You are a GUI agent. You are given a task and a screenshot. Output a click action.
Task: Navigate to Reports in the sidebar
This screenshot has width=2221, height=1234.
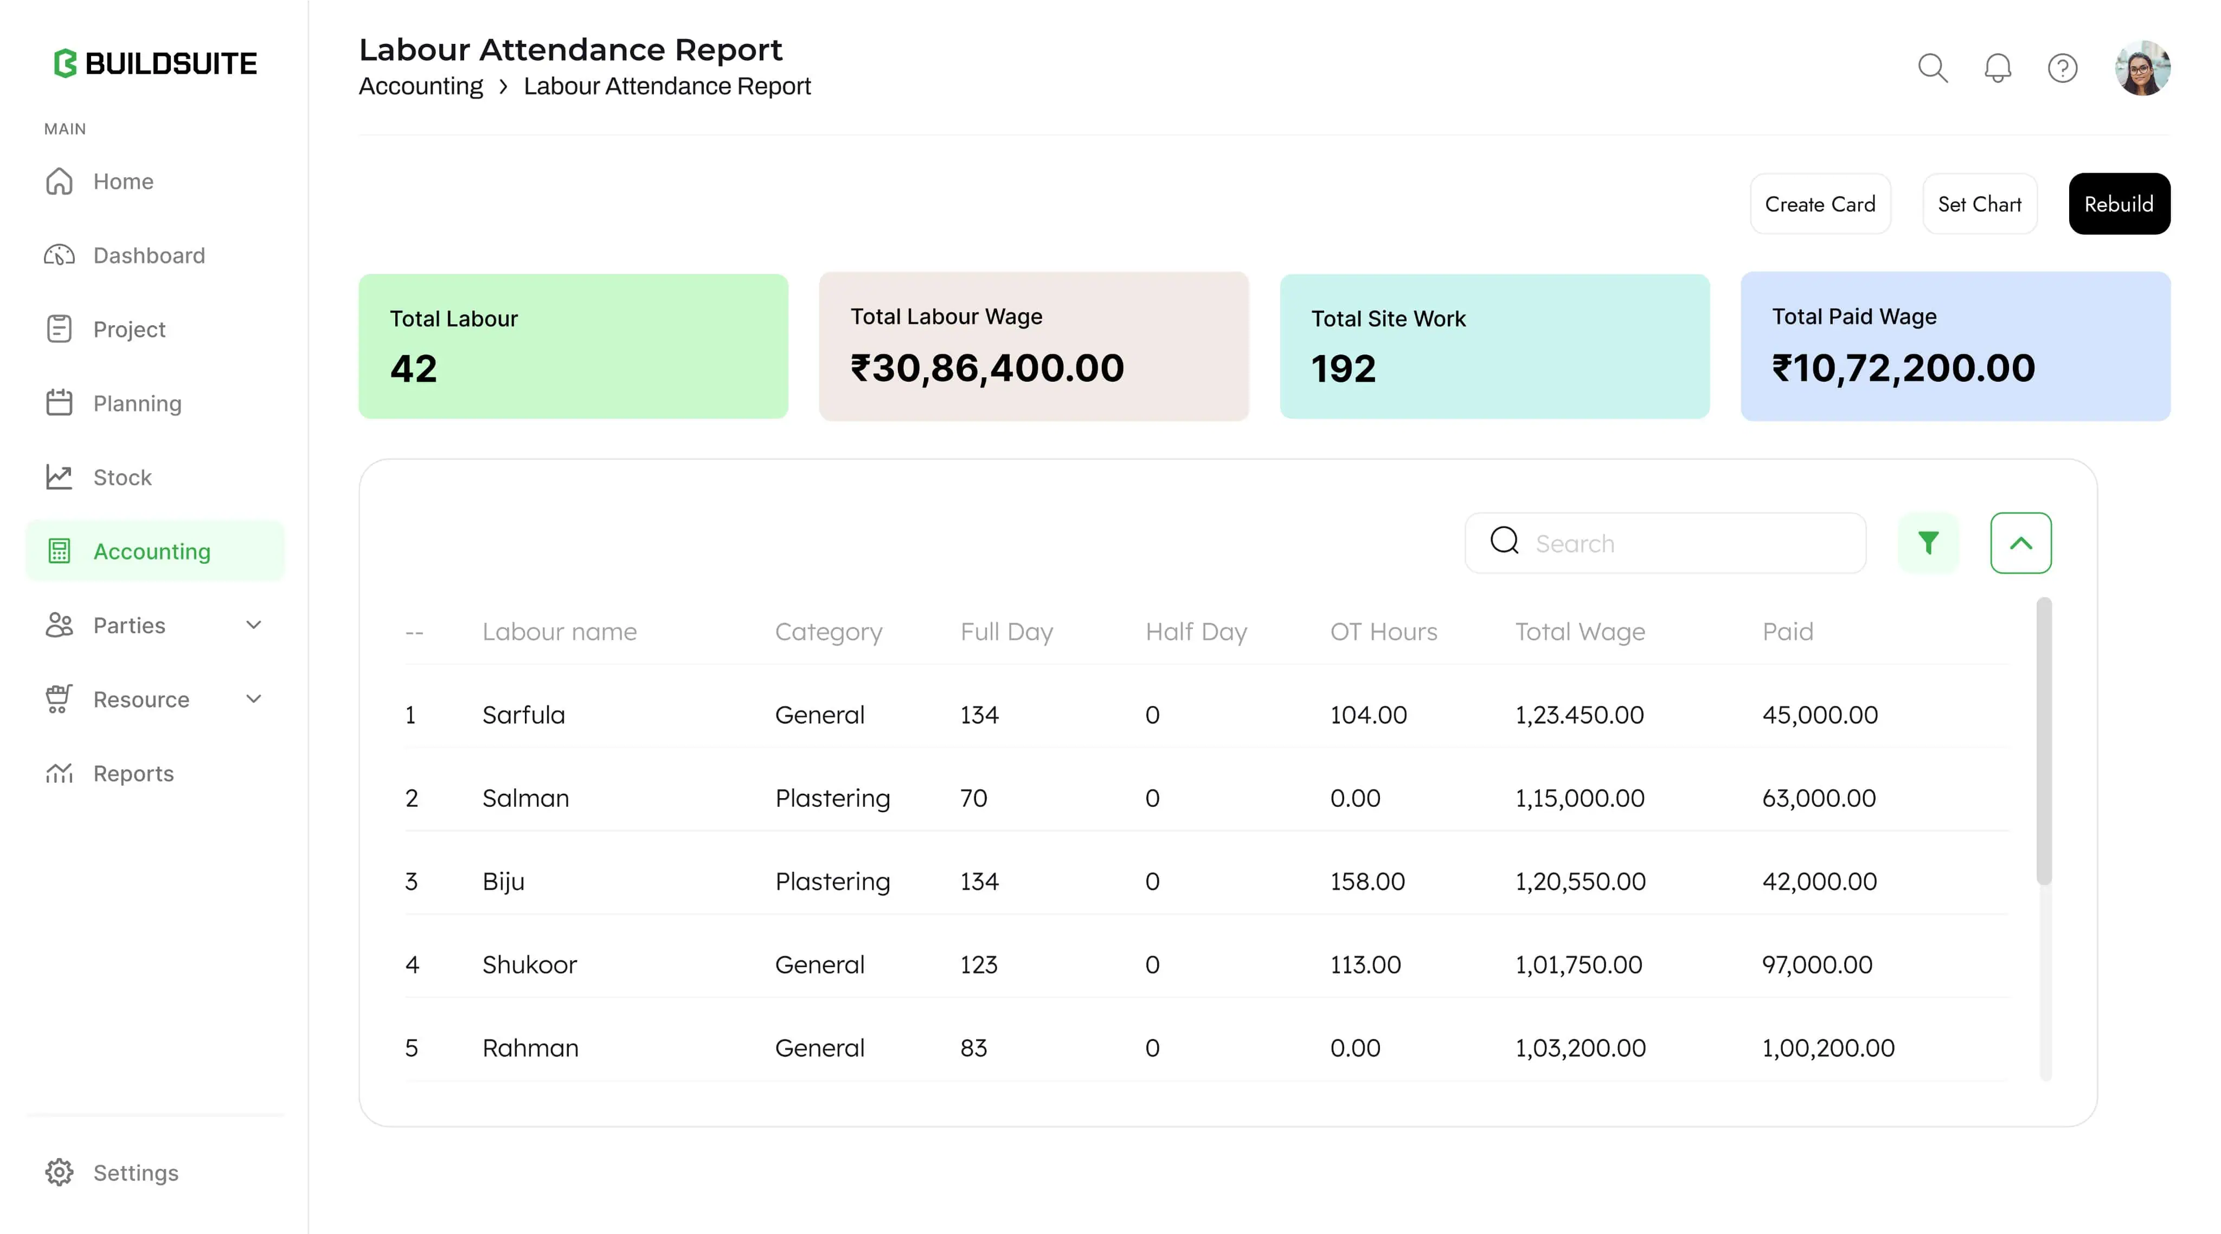(133, 774)
